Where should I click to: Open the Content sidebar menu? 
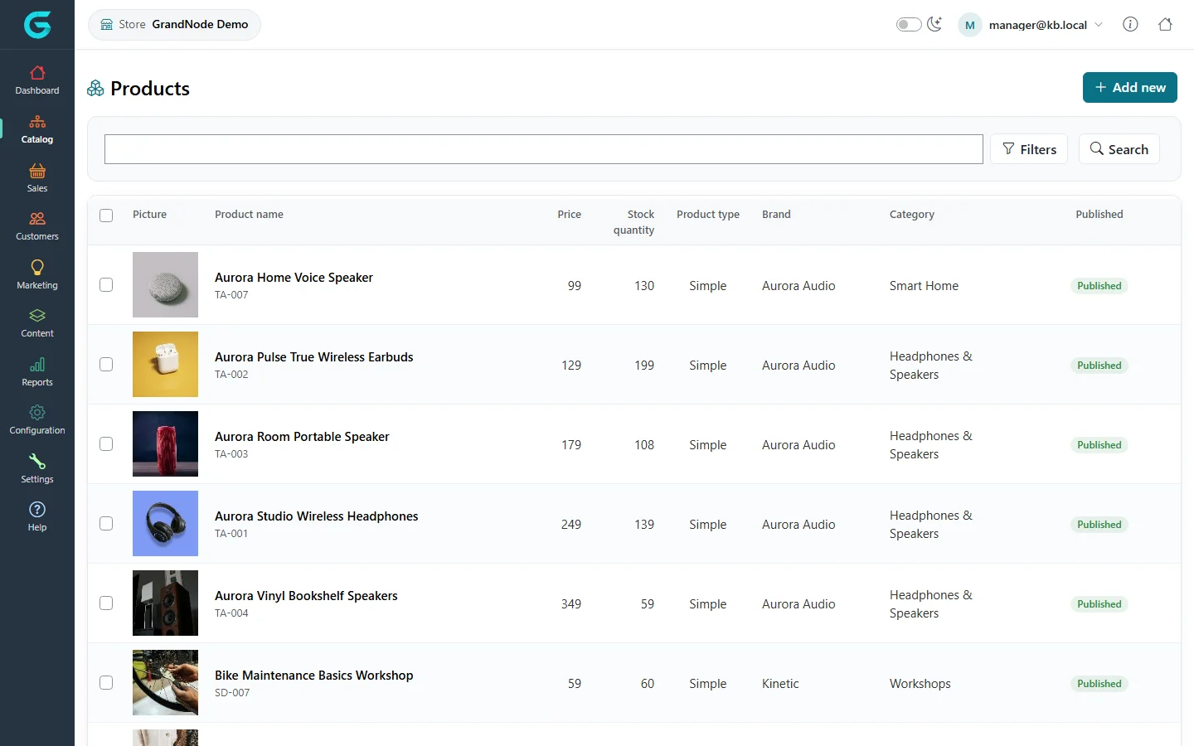[37, 323]
